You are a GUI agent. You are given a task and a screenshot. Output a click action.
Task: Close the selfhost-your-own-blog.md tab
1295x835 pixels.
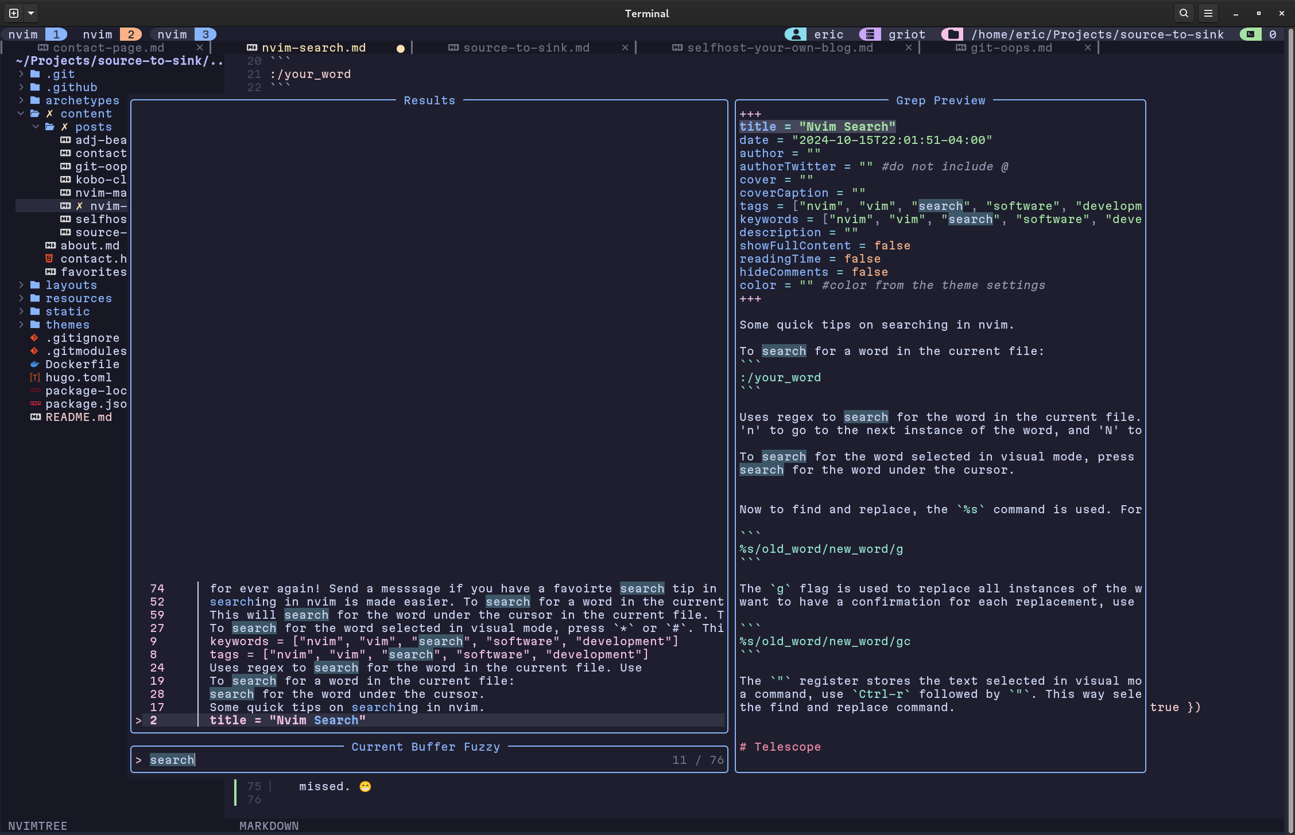coord(909,48)
